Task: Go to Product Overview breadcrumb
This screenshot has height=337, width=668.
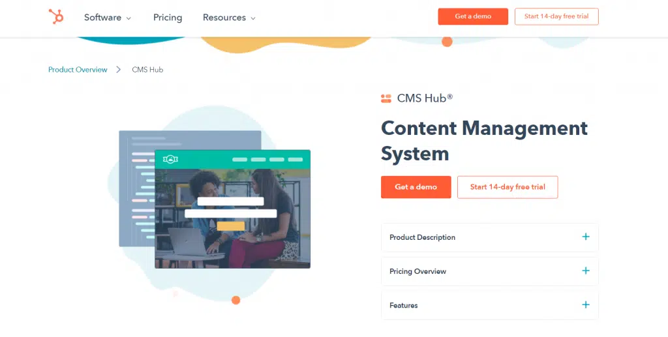Action: (78, 69)
